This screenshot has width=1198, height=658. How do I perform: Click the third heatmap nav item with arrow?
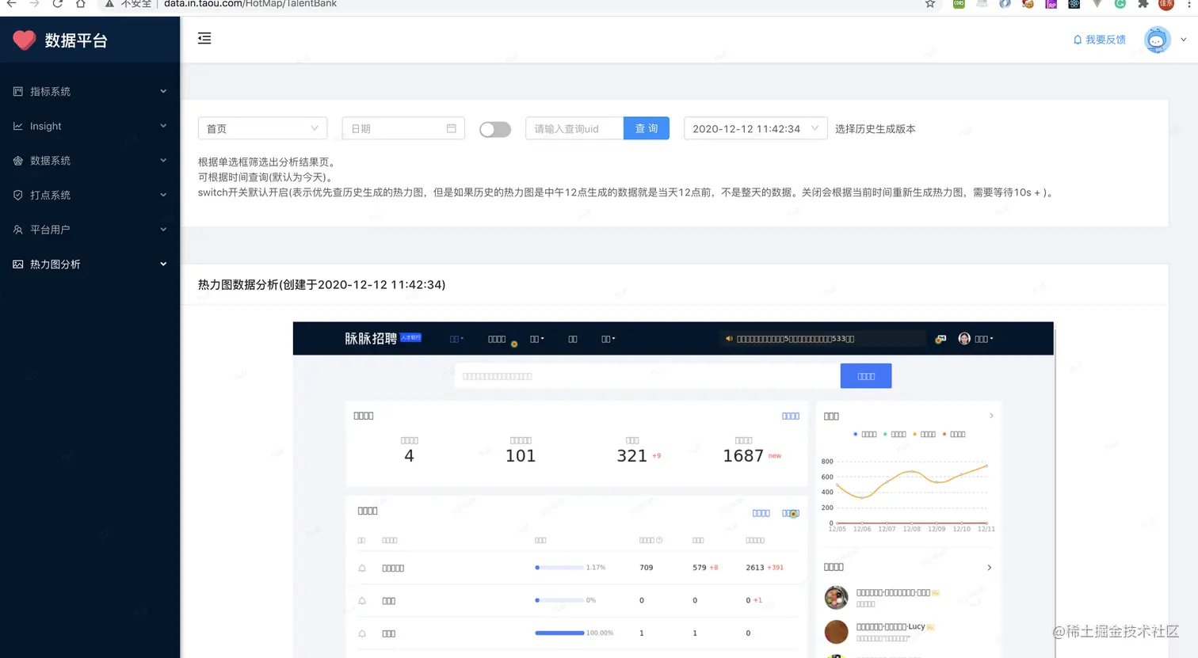coord(537,339)
